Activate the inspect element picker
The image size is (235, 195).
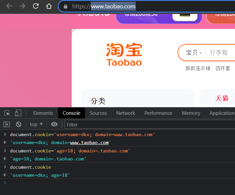[7, 113]
